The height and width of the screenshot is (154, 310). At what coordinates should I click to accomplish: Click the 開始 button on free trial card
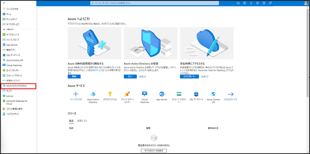tap(74, 77)
